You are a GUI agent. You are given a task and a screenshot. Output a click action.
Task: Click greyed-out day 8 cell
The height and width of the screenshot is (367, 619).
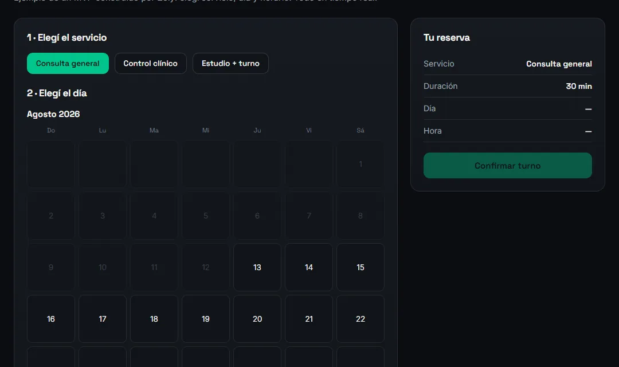pos(361,216)
